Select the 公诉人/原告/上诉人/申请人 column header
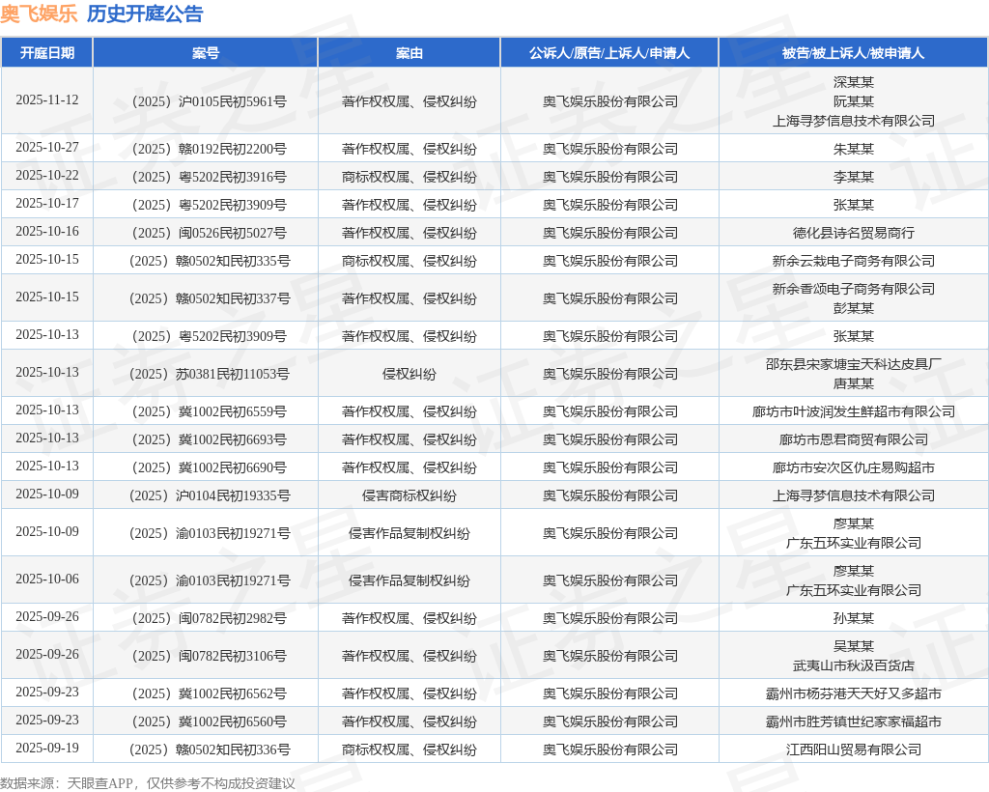This screenshot has height=792, width=989. (x=609, y=53)
